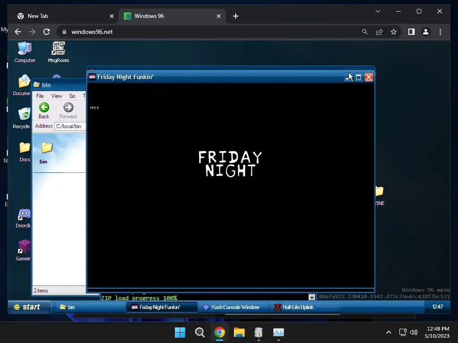
Task: Open the date and time 12:48 PM
Action: pyautogui.click(x=437, y=332)
